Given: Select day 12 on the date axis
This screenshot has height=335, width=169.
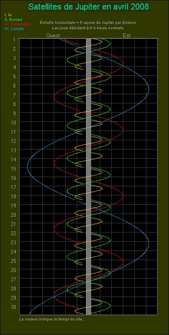Looking at the screenshot, I should pyautogui.click(x=13, y=140).
